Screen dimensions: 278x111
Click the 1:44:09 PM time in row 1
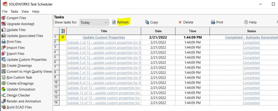[193, 37]
